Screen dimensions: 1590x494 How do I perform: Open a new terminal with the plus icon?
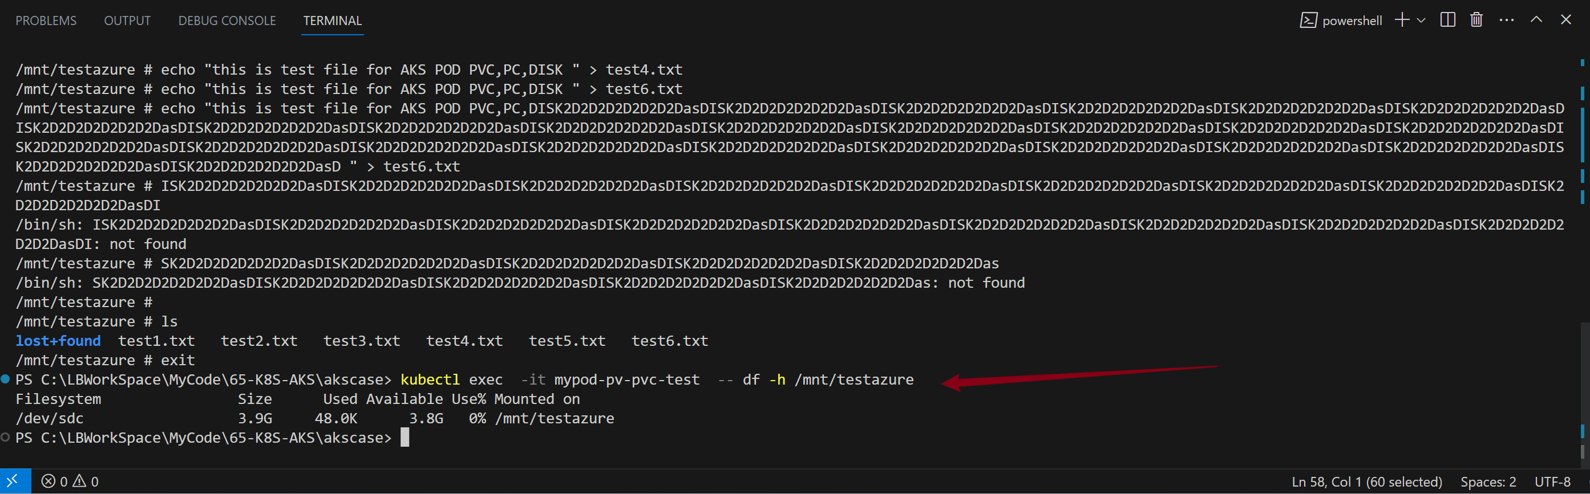pyautogui.click(x=1402, y=21)
